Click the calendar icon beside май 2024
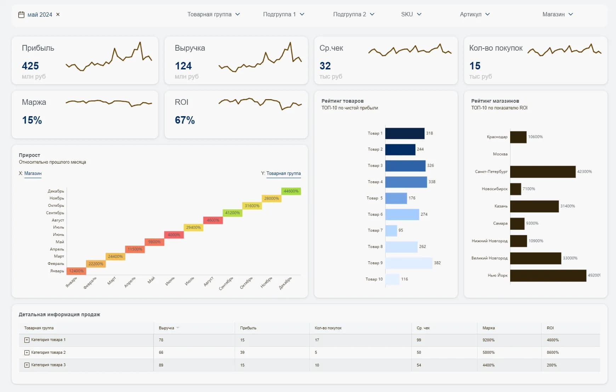 (21, 15)
